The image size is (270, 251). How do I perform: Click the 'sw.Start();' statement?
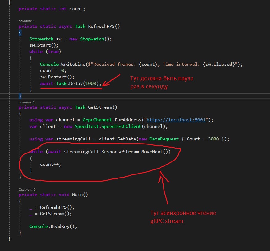tap(44, 45)
